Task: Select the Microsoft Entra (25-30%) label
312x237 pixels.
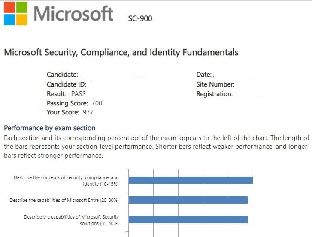Action: pyautogui.click(x=64, y=200)
